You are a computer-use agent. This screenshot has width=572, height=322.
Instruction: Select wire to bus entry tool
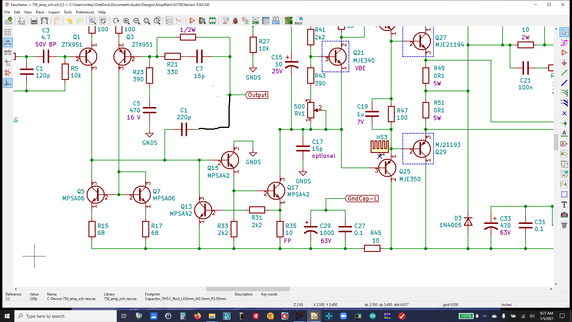click(x=564, y=93)
